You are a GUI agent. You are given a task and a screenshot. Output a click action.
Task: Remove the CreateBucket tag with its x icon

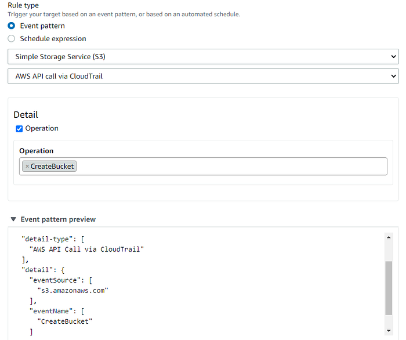click(x=27, y=167)
